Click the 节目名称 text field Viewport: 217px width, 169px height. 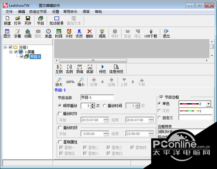[97, 97]
